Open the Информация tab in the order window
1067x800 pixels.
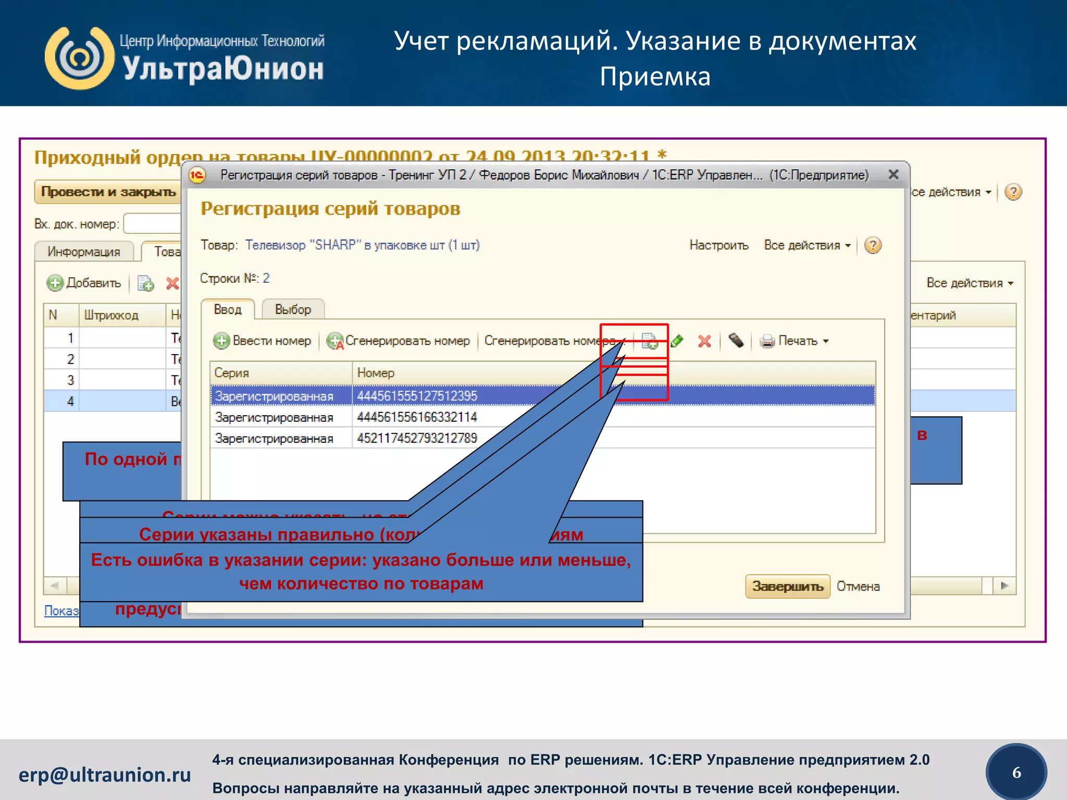click(84, 252)
